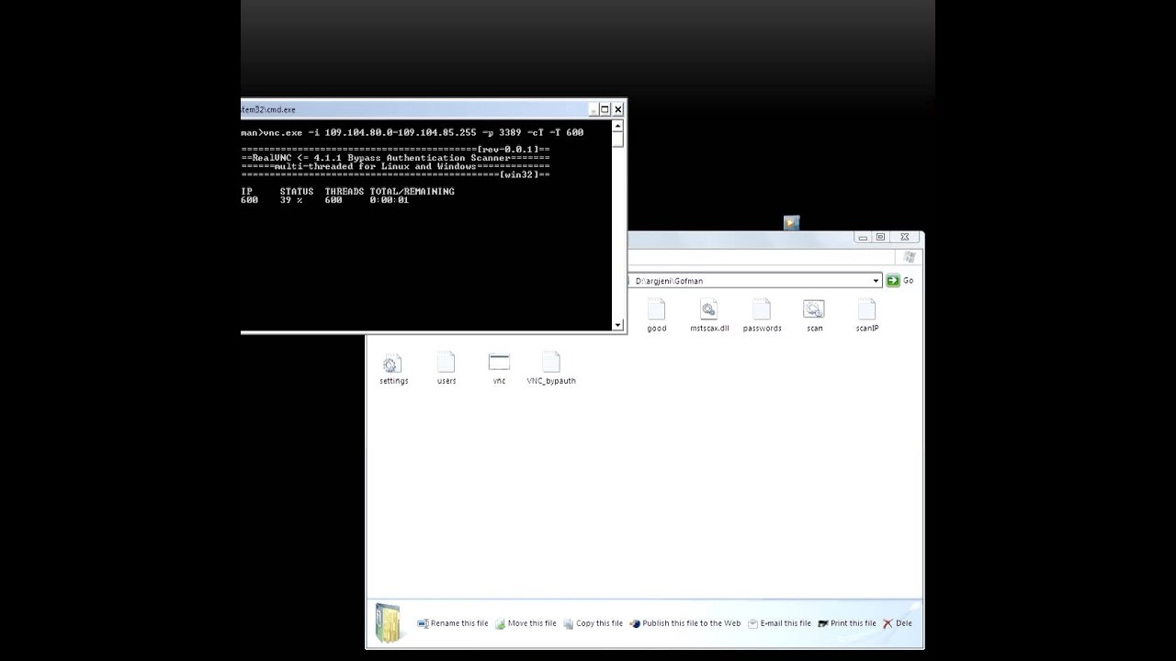Minimize the Explorer folder window
1176x661 pixels.
point(863,237)
